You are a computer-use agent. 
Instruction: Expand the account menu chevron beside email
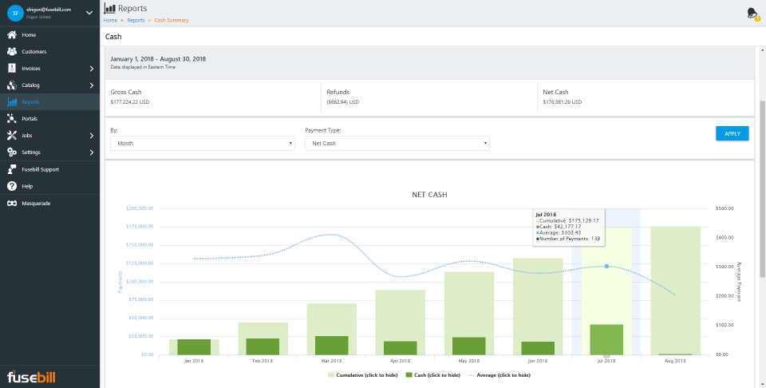[x=89, y=13]
